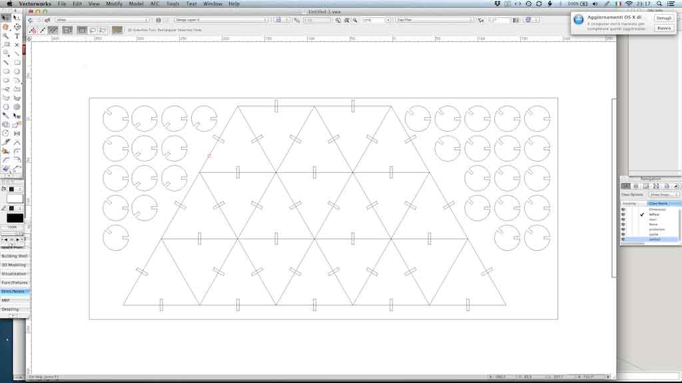Toggle visibility eye for None class

[x=623, y=225]
